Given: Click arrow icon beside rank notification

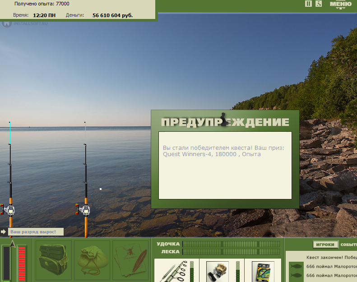Looking at the screenshot, I should (x=3, y=232).
